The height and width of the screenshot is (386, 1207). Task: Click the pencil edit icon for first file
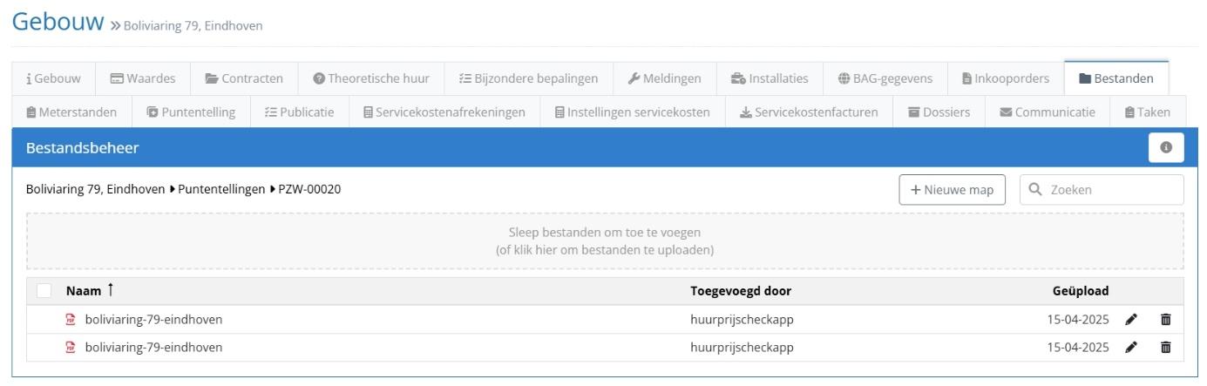[x=1131, y=320]
